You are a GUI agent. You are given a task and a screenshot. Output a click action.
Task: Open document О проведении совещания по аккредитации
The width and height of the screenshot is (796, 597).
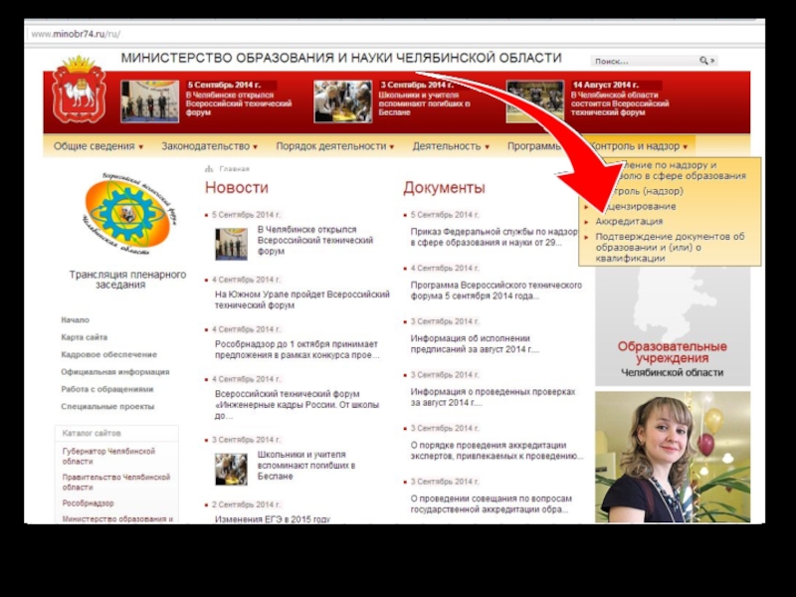click(x=491, y=503)
